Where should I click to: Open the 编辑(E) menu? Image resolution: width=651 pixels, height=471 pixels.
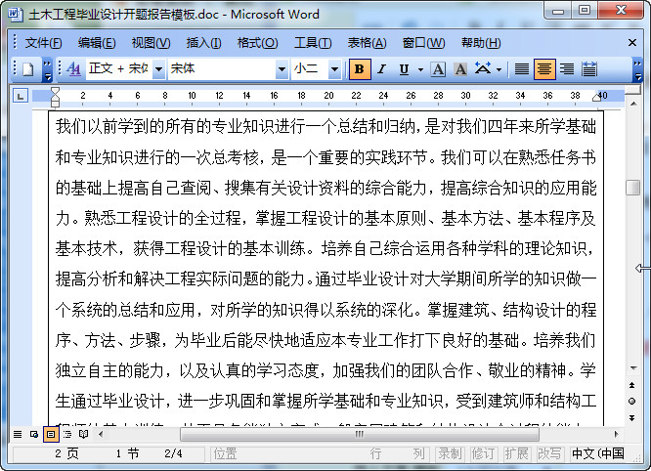pyautogui.click(x=97, y=43)
